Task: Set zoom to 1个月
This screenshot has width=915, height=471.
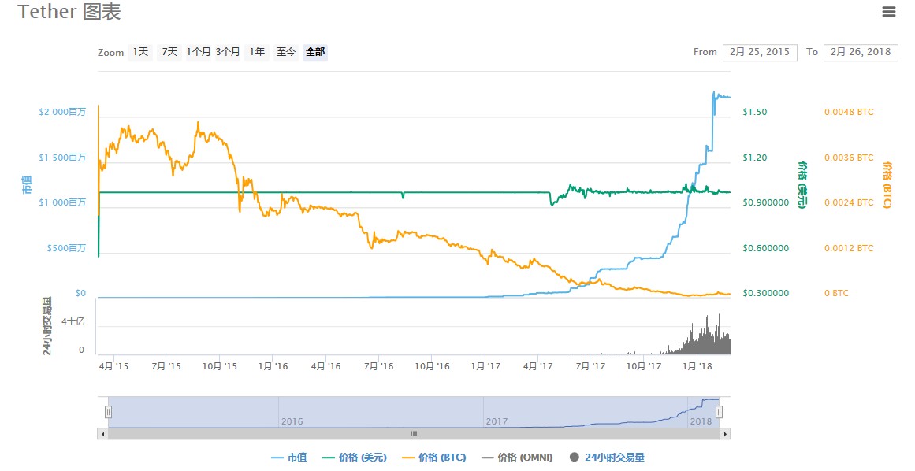Action: 199,52
